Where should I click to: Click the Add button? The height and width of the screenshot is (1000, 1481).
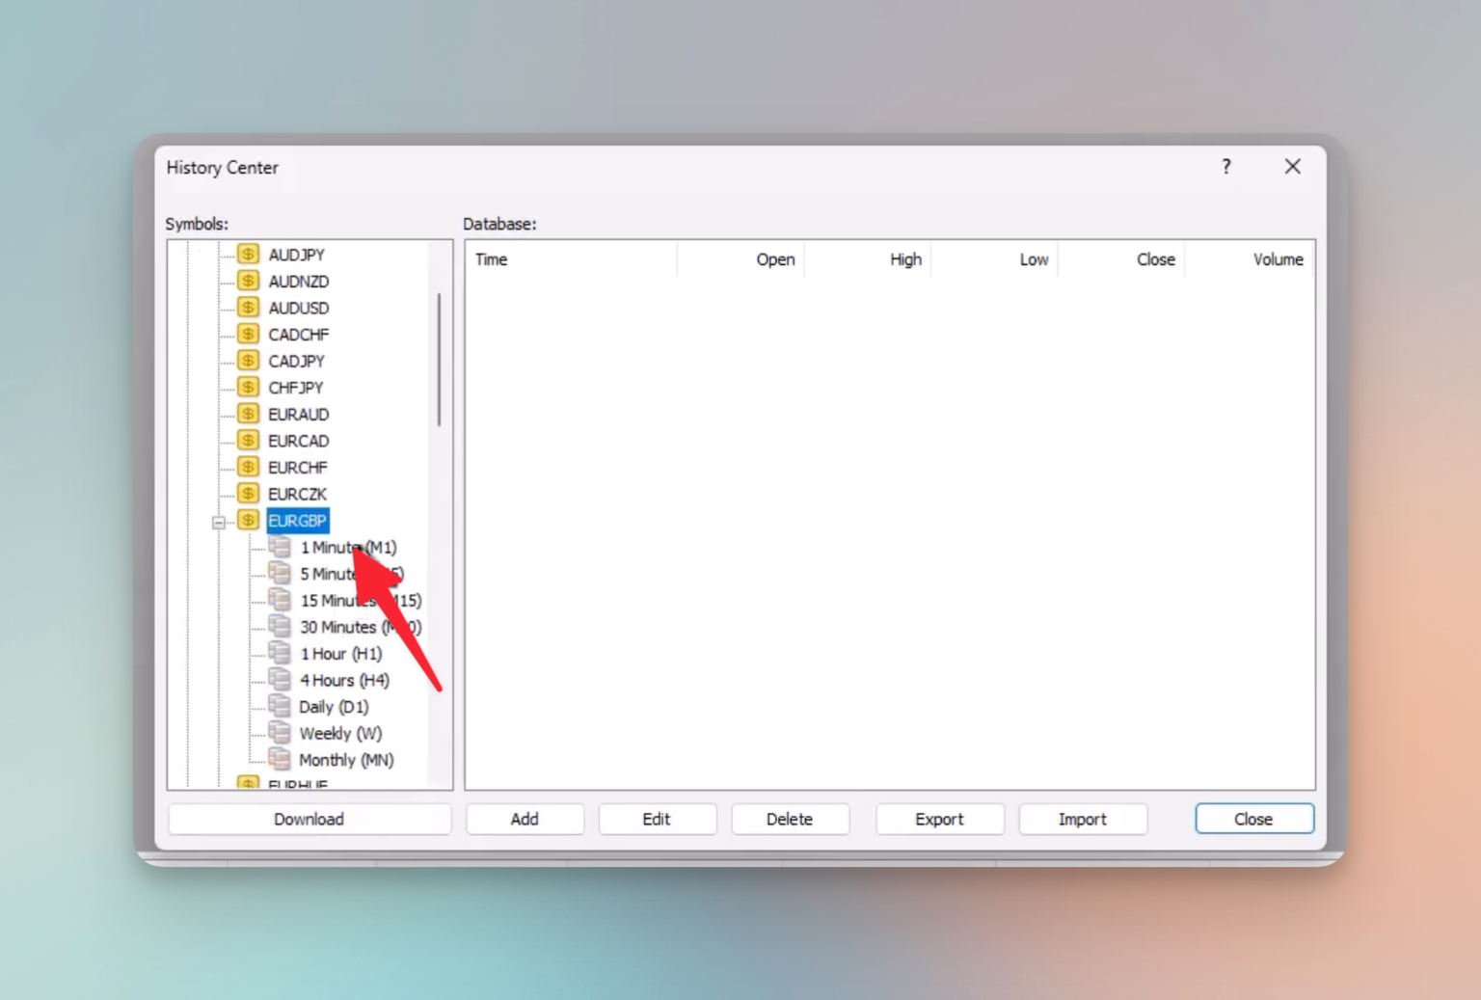525,819
